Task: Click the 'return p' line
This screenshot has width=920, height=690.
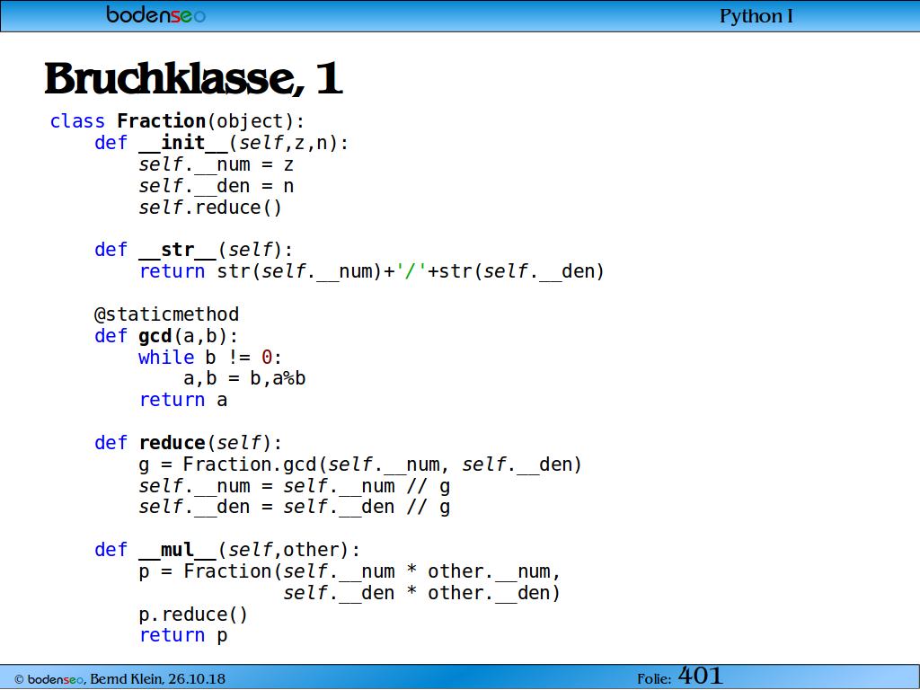Action: [183, 635]
